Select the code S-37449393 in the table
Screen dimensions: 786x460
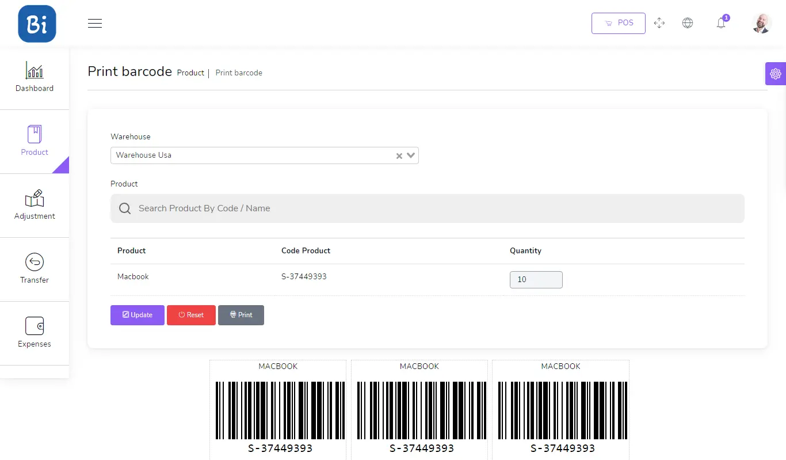pos(304,277)
